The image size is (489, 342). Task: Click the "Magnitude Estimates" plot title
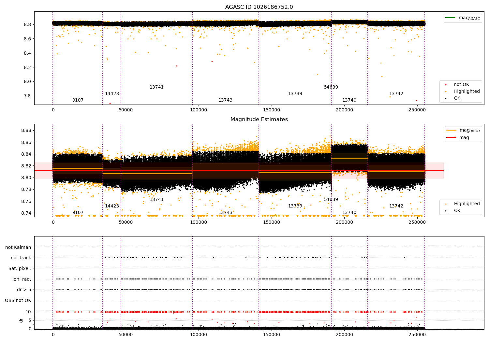pyautogui.click(x=259, y=120)
